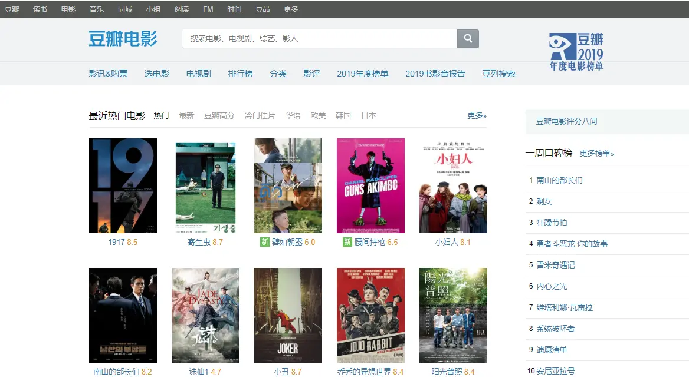Open the Douban 2019 annual film list banner
This screenshot has height=381, width=689.
[576, 52]
